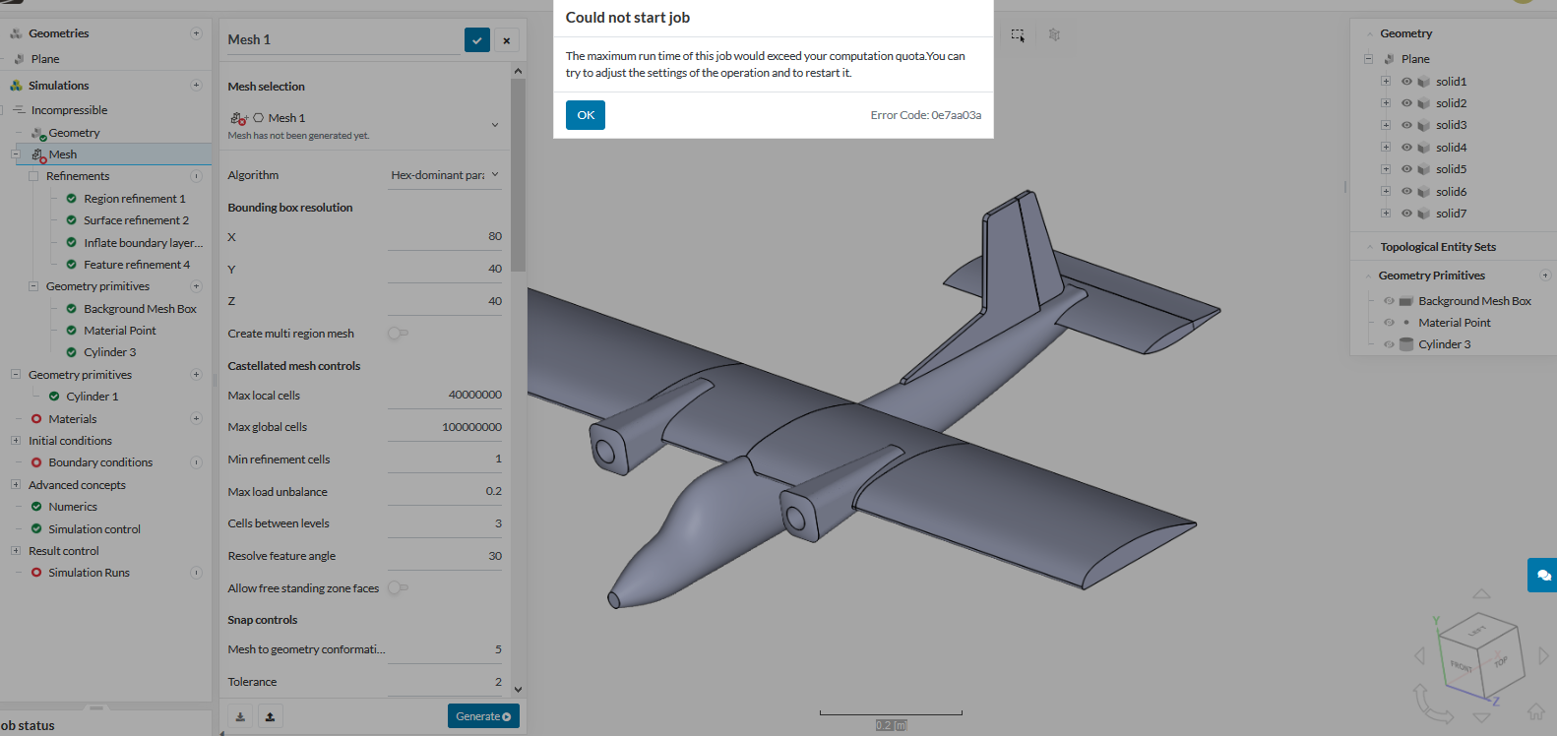
Task: Click OK in the error dialog
Action: click(x=586, y=115)
